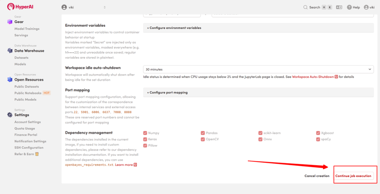Click the Dependency management title
The height and width of the screenshot is (194, 380).
pos(89,132)
